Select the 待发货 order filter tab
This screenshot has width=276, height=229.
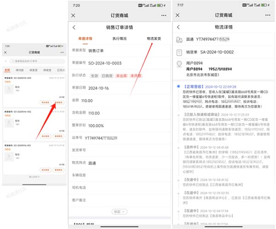pyautogui.click(x=33, y=70)
